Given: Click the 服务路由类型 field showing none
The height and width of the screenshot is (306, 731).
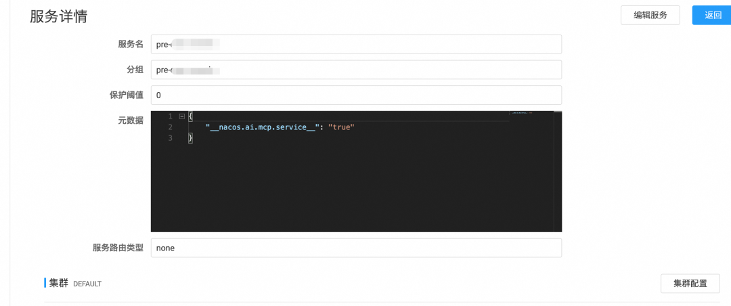Looking at the screenshot, I should coord(356,248).
